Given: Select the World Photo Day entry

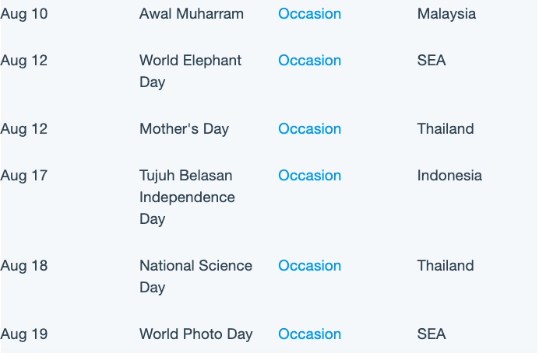Looking at the screenshot, I should (x=196, y=334).
